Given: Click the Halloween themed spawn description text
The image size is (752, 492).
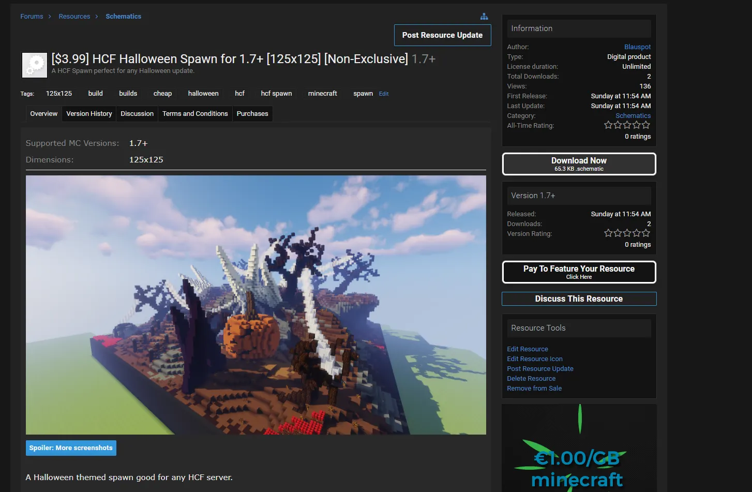Looking at the screenshot, I should (x=129, y=478).
